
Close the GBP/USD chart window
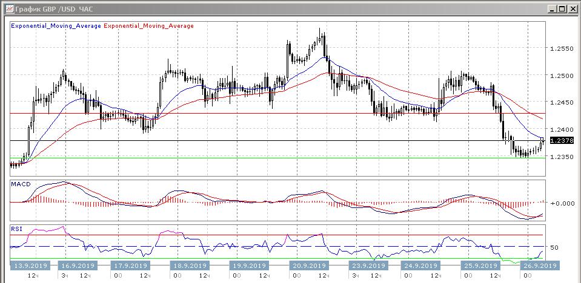click(x=572, y=8)
